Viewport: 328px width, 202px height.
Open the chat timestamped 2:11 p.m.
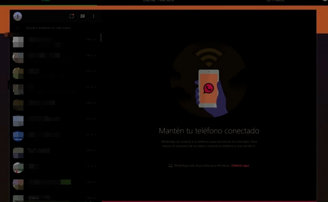[x=55, y=136]
